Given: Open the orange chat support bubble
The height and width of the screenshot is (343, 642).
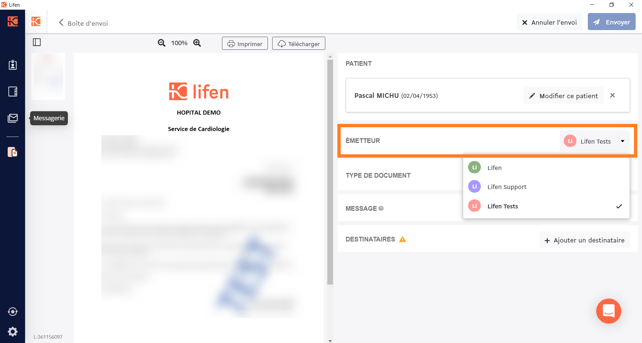Looking at the screenshot, I should click(609, 311).
